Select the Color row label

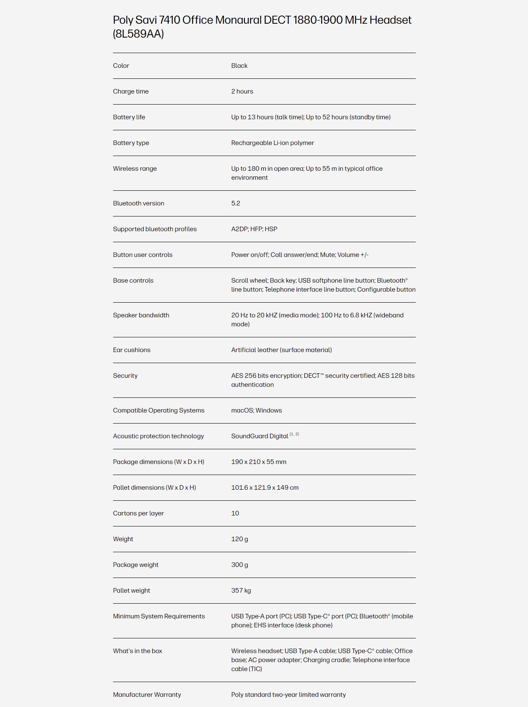pyautogui.click(x=121, y=66)
